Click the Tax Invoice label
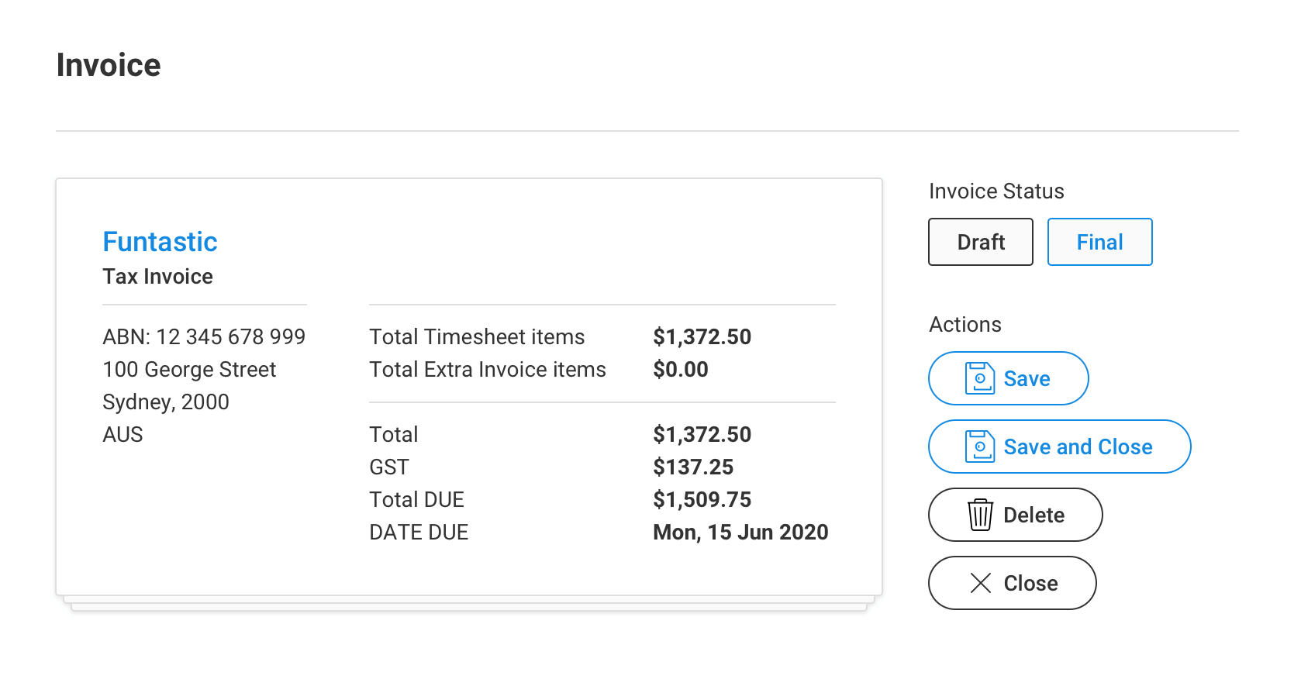 pos(157,276)
